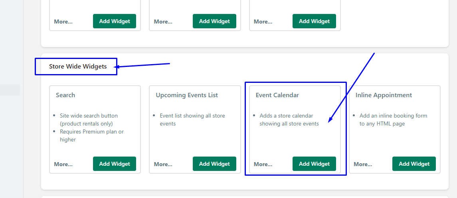Open More... for Inline Appointment
The height and width of the screenshot is (198, 457).
363,164
